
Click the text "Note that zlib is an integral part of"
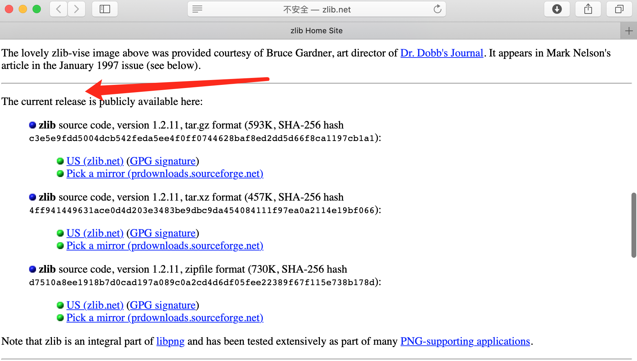(x=78, y=341)
